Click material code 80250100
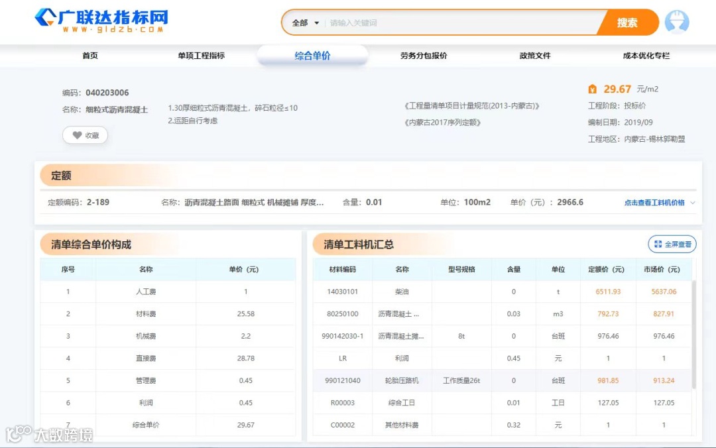This screenshot has width=716, height=448. [343, 313]
